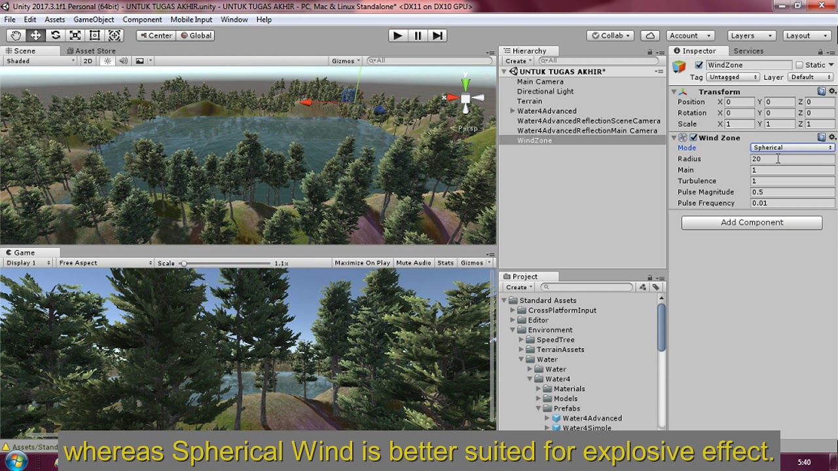The width and height of the screenshot is (838, 471).
Task: Enable the Static checkbox
Action: click(x=799, y=65)
